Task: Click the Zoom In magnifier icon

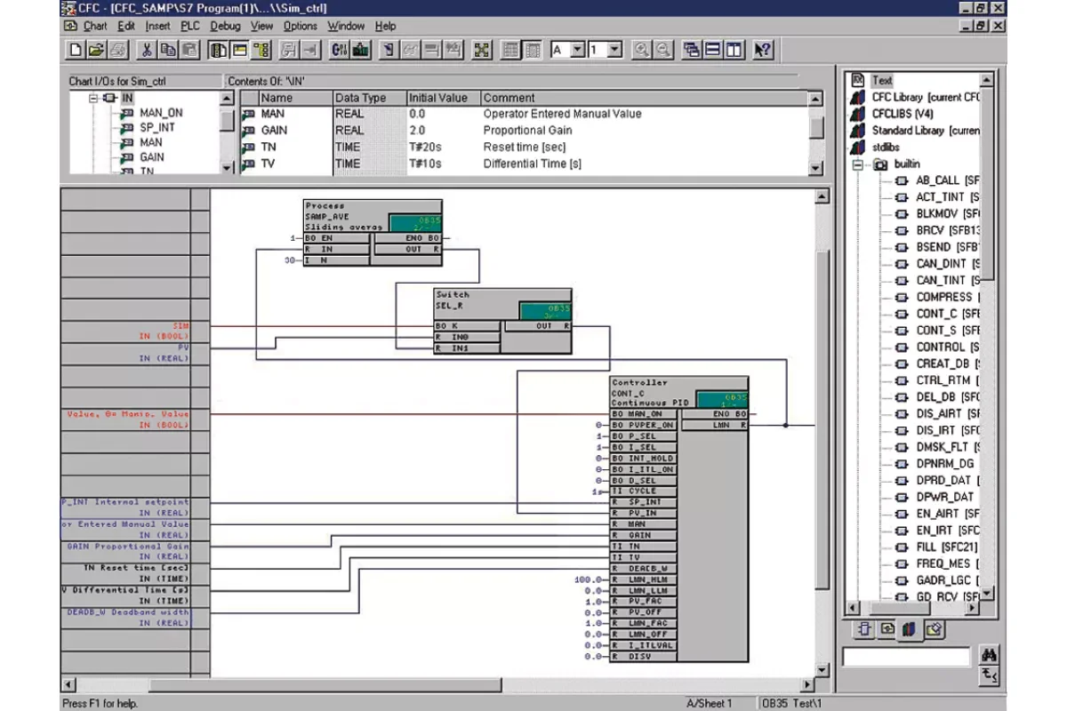Action: pyautogui.click(x=640, y=51)
